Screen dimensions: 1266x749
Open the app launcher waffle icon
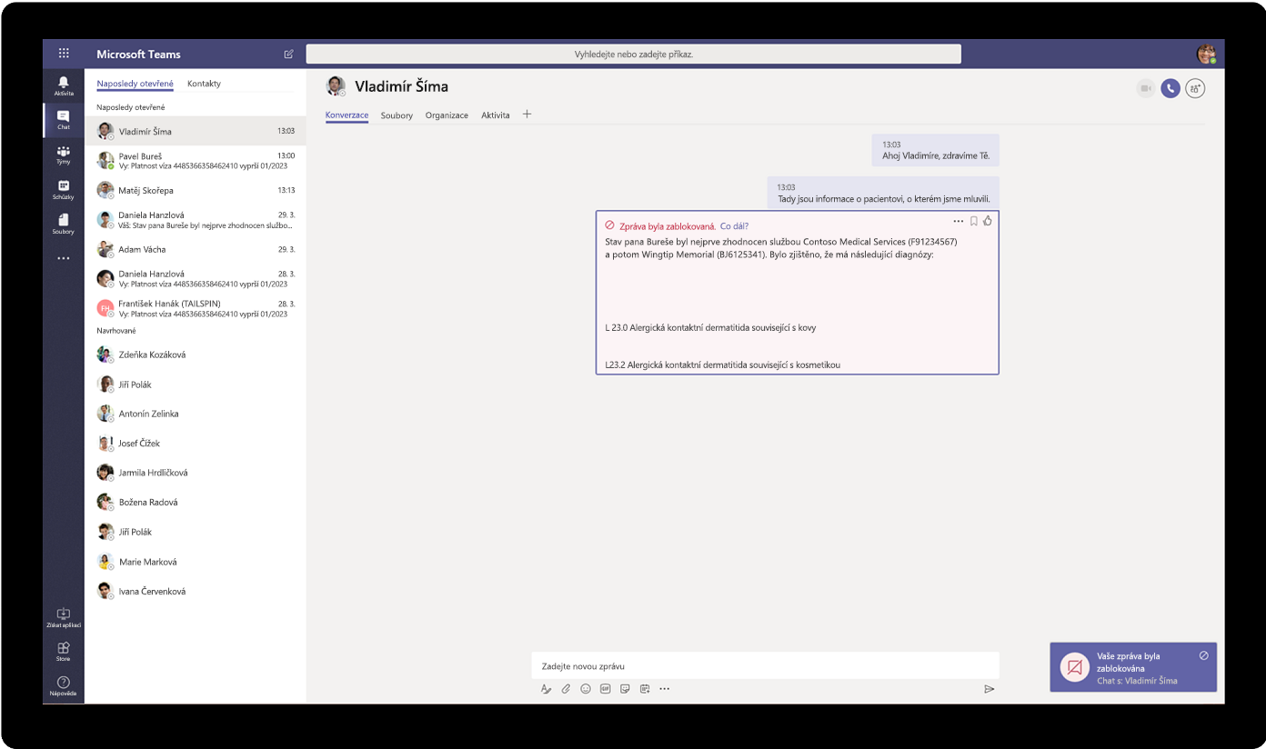64,54
